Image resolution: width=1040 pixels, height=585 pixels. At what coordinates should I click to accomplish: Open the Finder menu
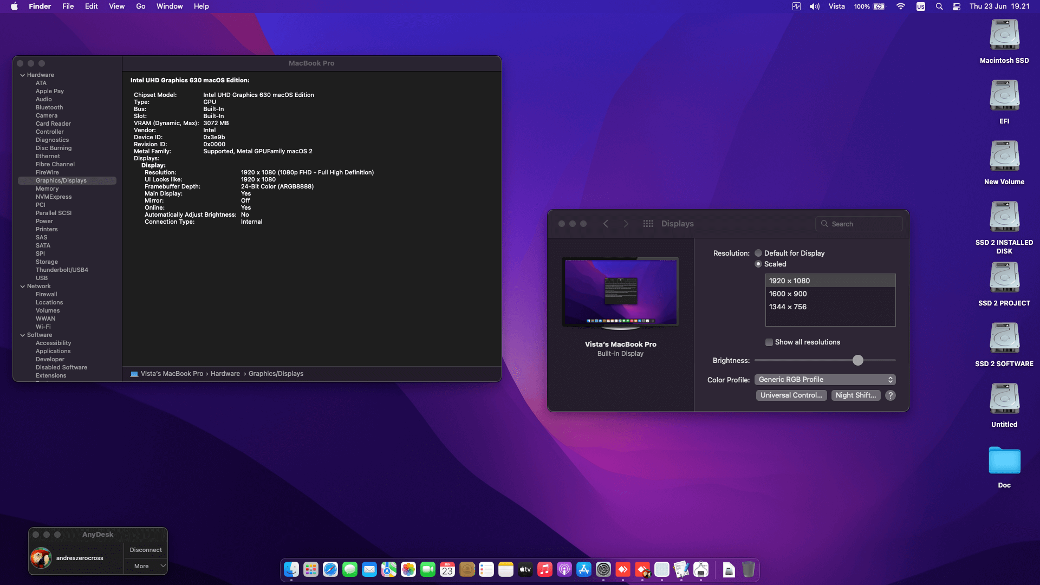pyautogui.click(x=40, y=6)
